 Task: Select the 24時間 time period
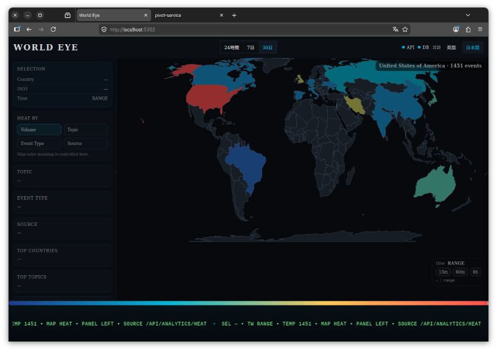pyautogui.click(x=232, y=47)
